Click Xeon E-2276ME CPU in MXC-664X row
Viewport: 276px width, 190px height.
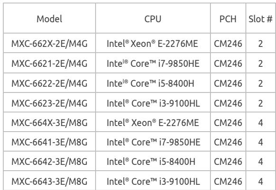(x=153, y=123)
